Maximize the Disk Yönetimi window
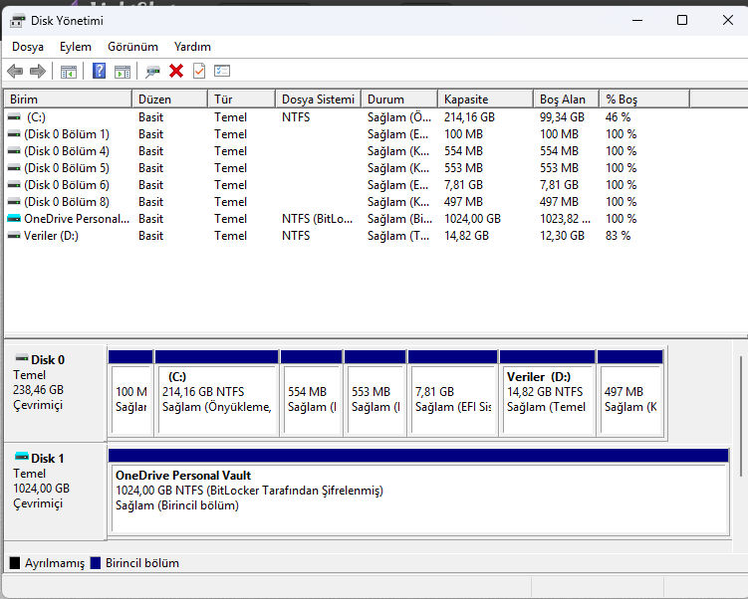The width and height of the screenshot is (748, 599). pyautogui.click(x=682, y=20)
